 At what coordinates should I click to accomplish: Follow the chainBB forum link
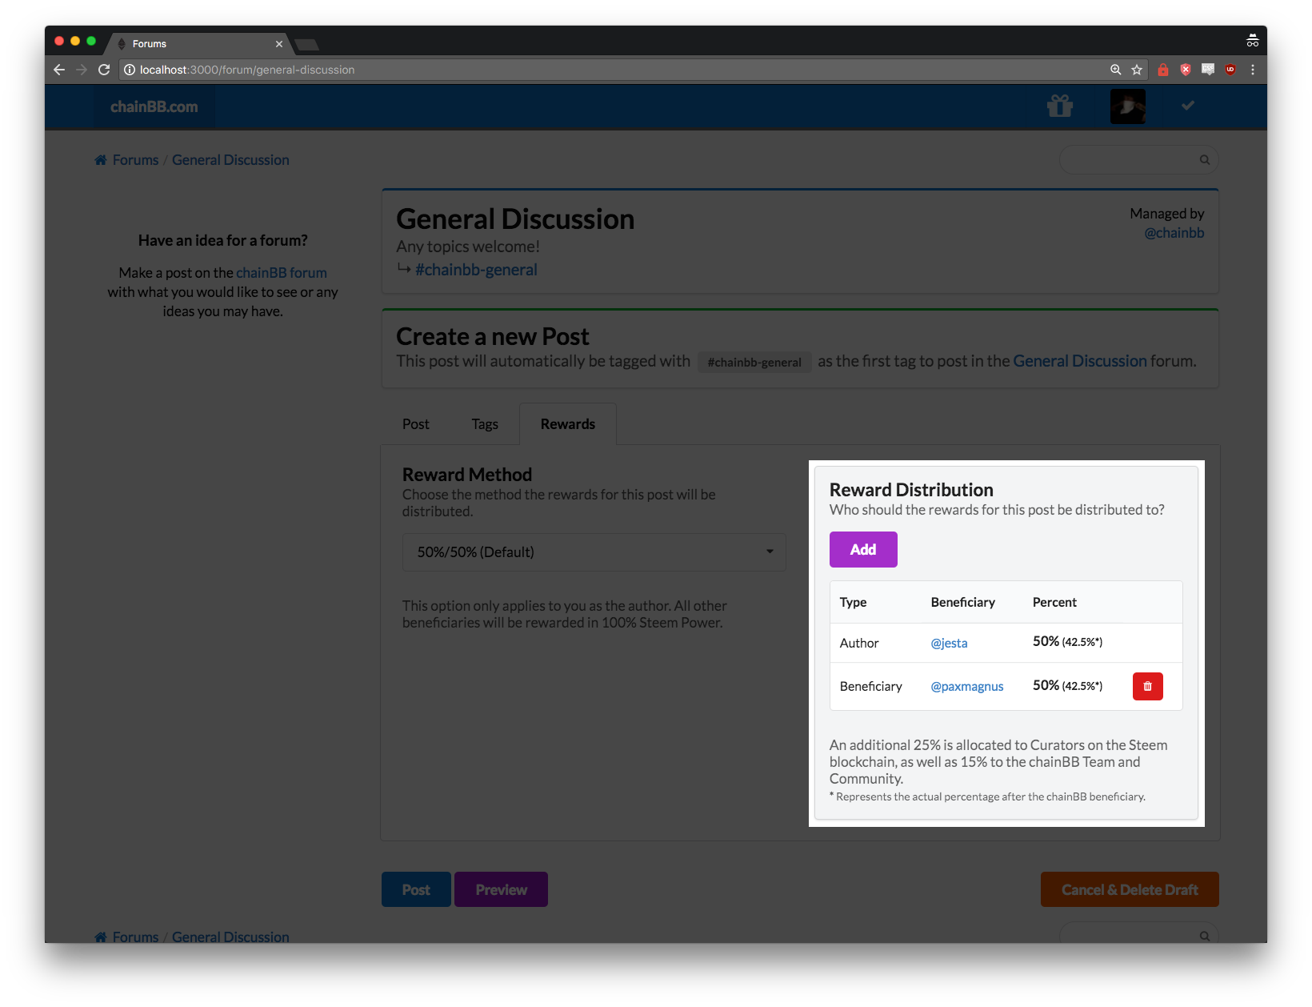click(x=282, y=273)
